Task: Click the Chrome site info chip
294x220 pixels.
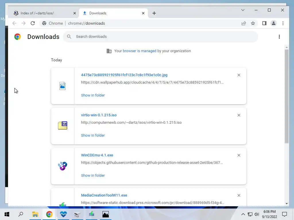Action: click(x=53, y=23)
